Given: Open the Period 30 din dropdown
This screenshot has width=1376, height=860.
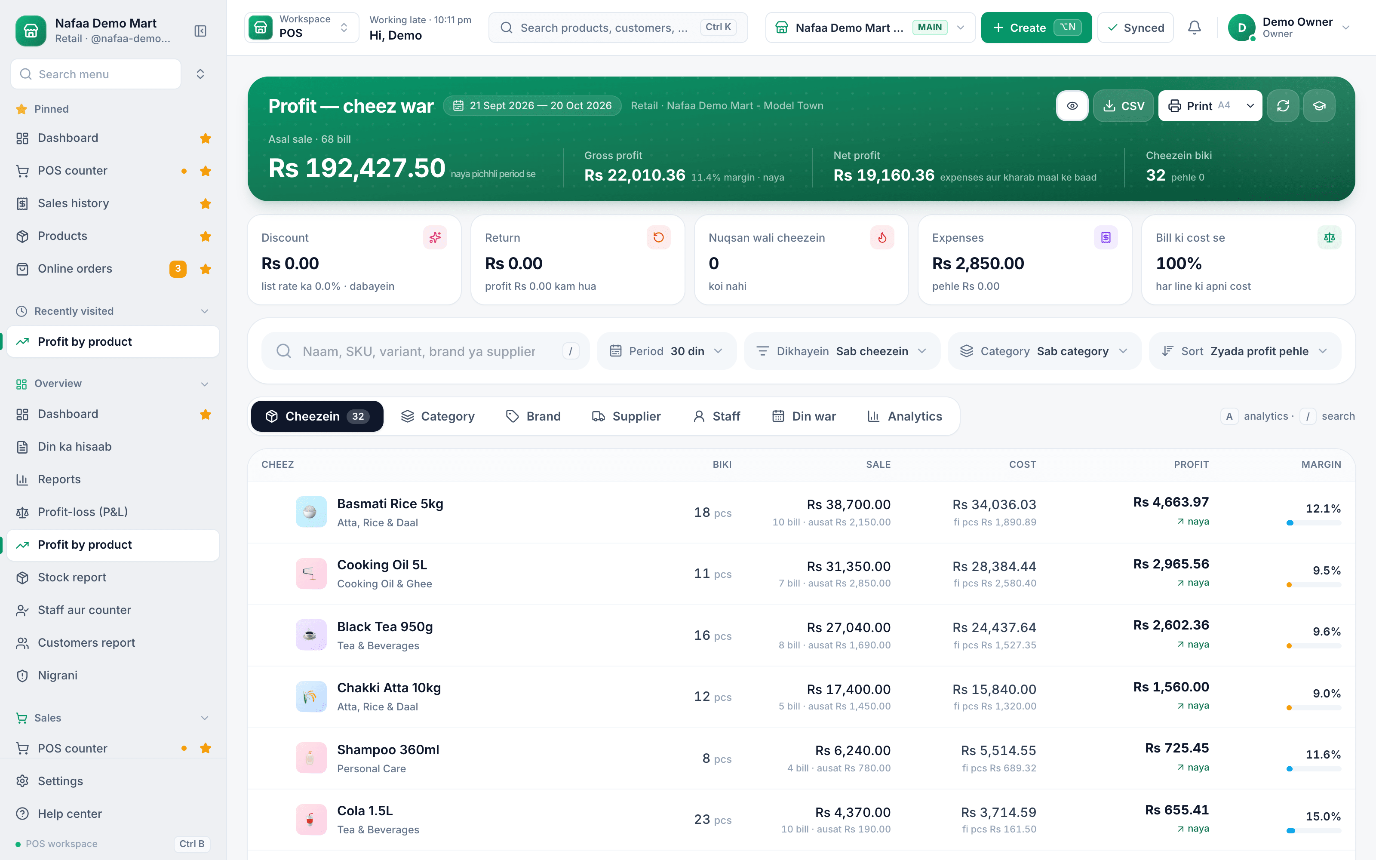Looking at the screenshot, I should tap(666, 351).
